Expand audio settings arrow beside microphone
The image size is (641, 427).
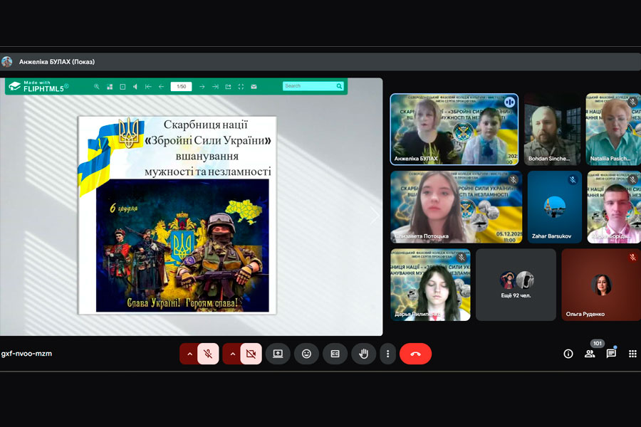[189, 354]
